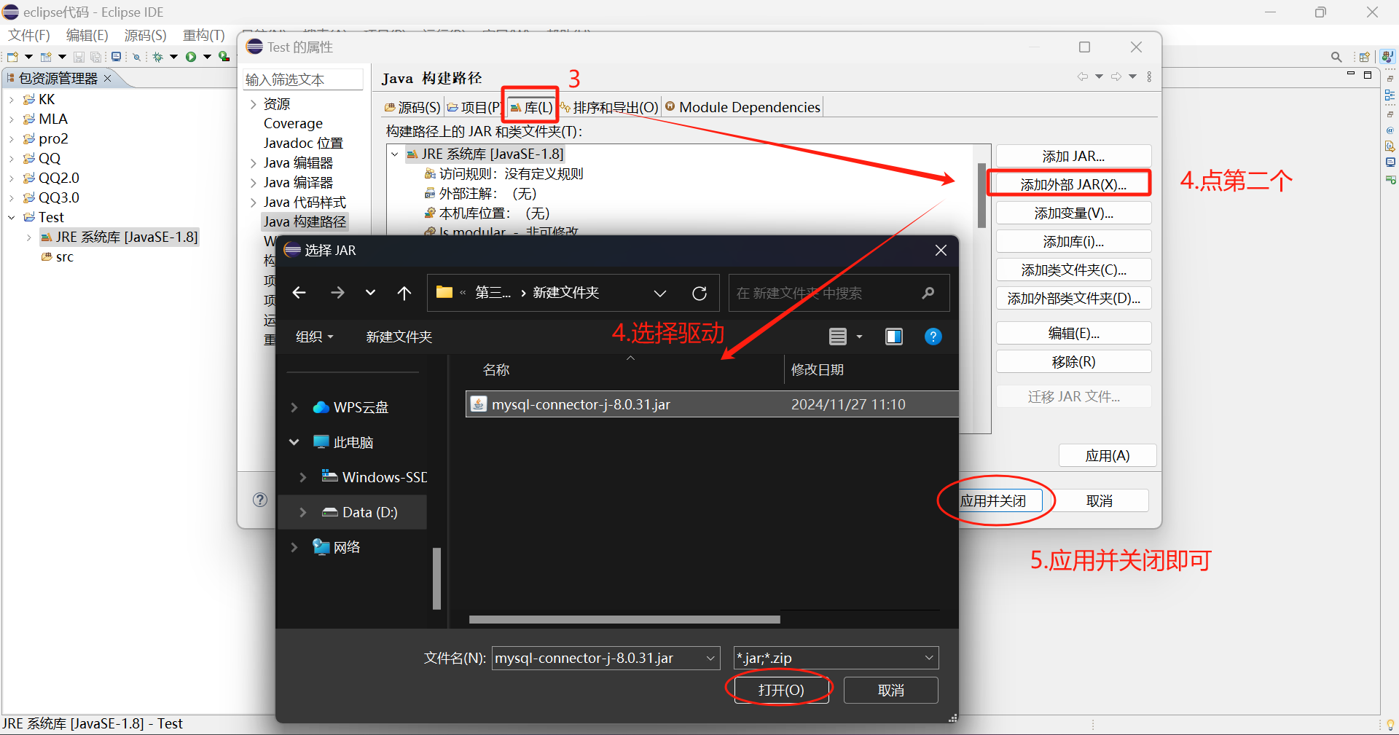Open the 源码(S) menu
1399x735 pixels.
[145, 35]
